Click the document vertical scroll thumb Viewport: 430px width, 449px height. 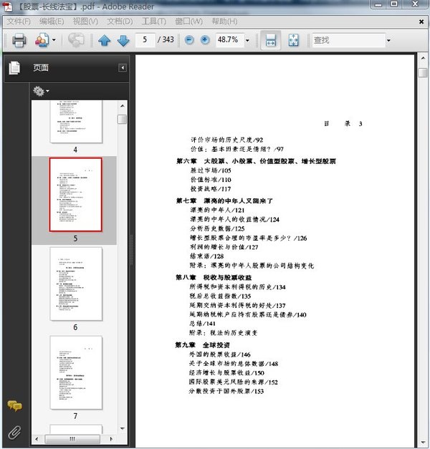pos(423,72)
